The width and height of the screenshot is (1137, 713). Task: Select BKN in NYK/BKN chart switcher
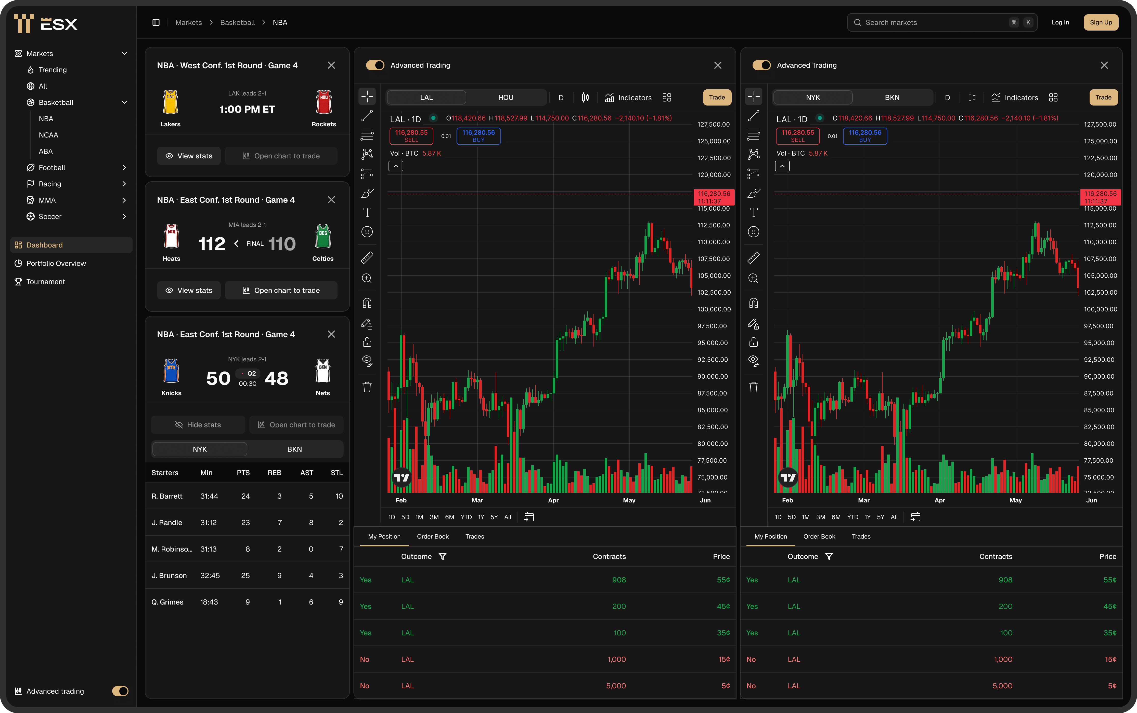pyautogui.click(x=891, y=97)
